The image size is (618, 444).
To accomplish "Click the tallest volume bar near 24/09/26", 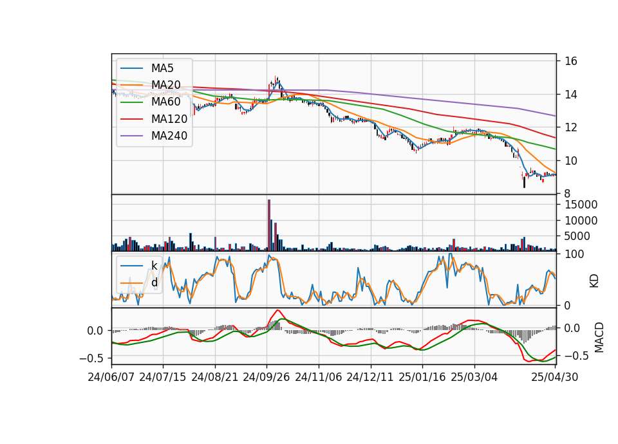I will (x=269, y=225).
